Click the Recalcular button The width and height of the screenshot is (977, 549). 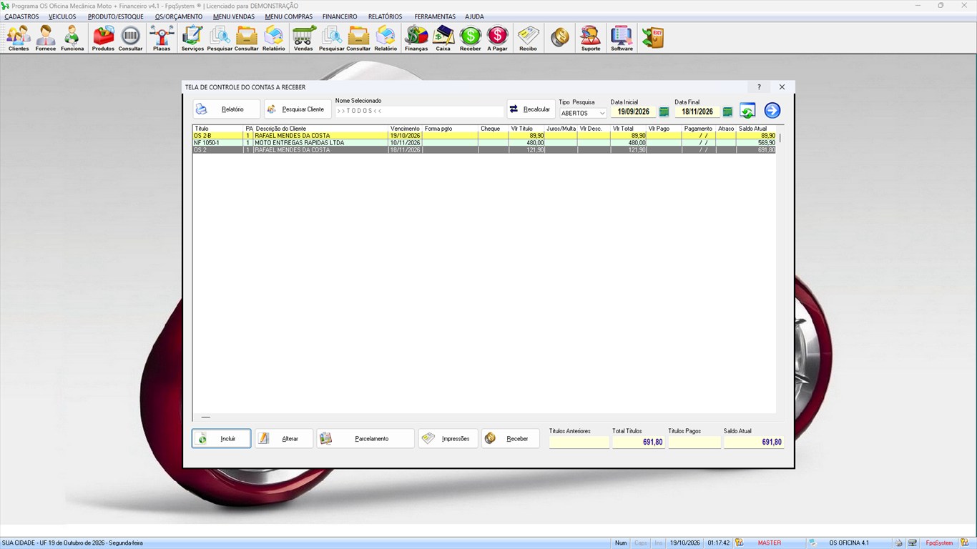tap(531, 109)
